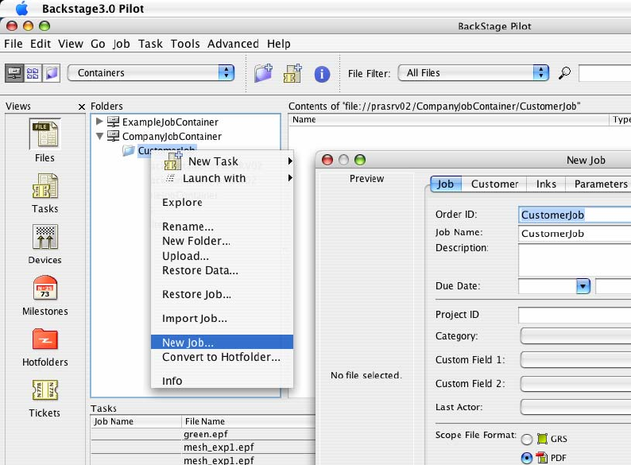Click the Name column header
This screenshot has width=631, height=465.
pyautogui.click(x=449, y=119)
